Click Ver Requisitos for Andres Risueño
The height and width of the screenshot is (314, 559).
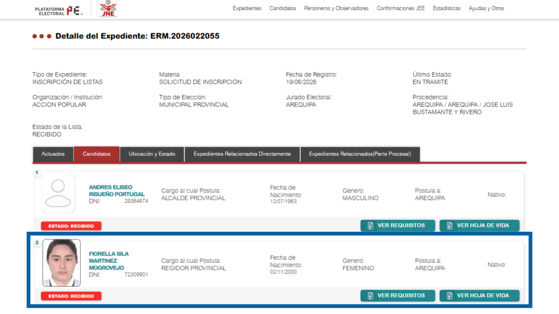click(x=397, y=225)
